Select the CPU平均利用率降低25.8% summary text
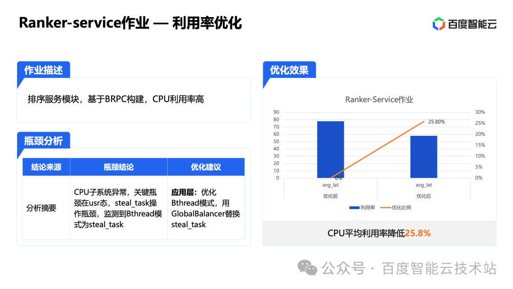The image size is (513, 289). pyautogui.click(x=379, y=233)
